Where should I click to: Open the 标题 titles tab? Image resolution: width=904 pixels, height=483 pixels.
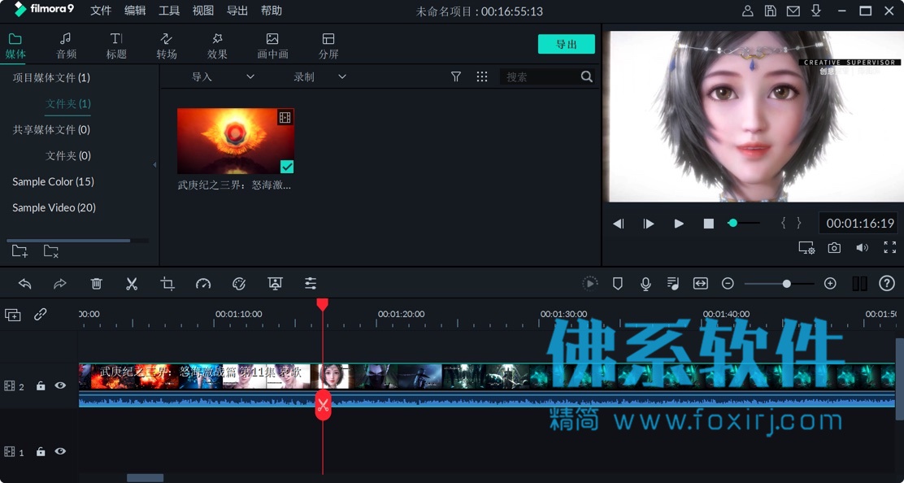(116, 46)
